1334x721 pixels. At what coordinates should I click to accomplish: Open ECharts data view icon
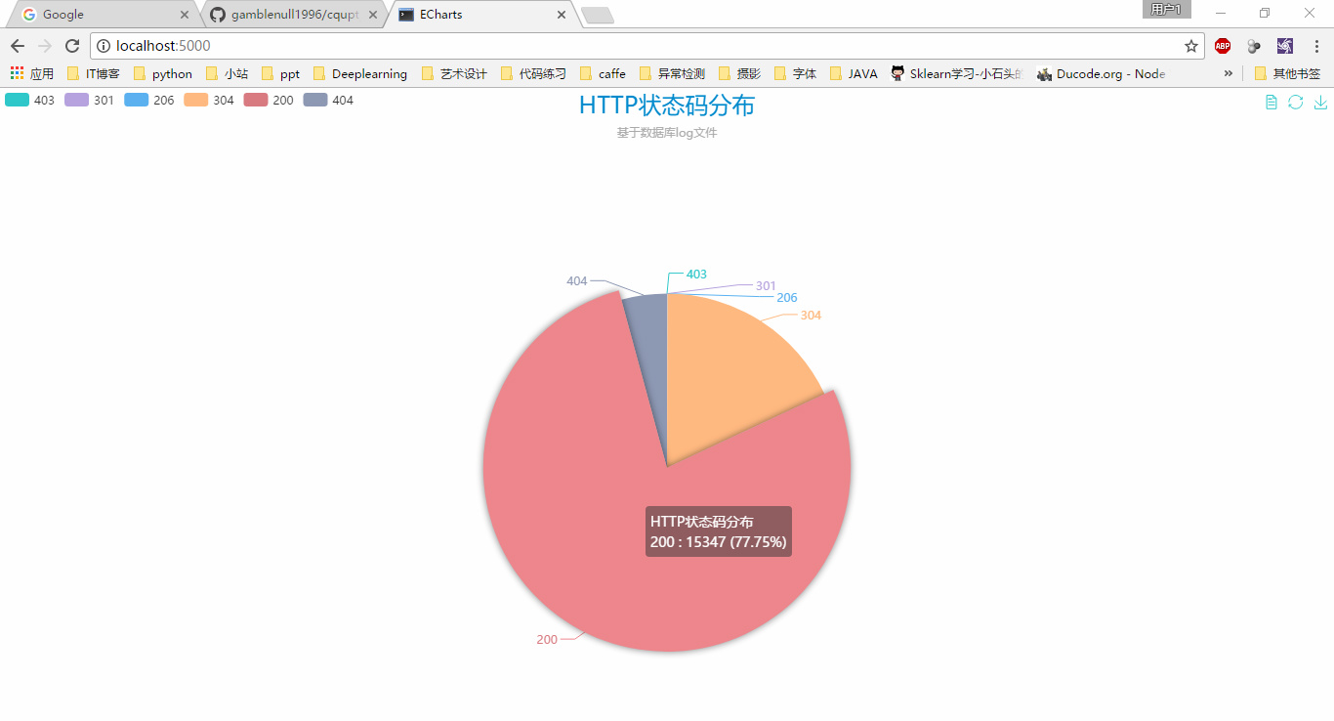click(1271, 103)
